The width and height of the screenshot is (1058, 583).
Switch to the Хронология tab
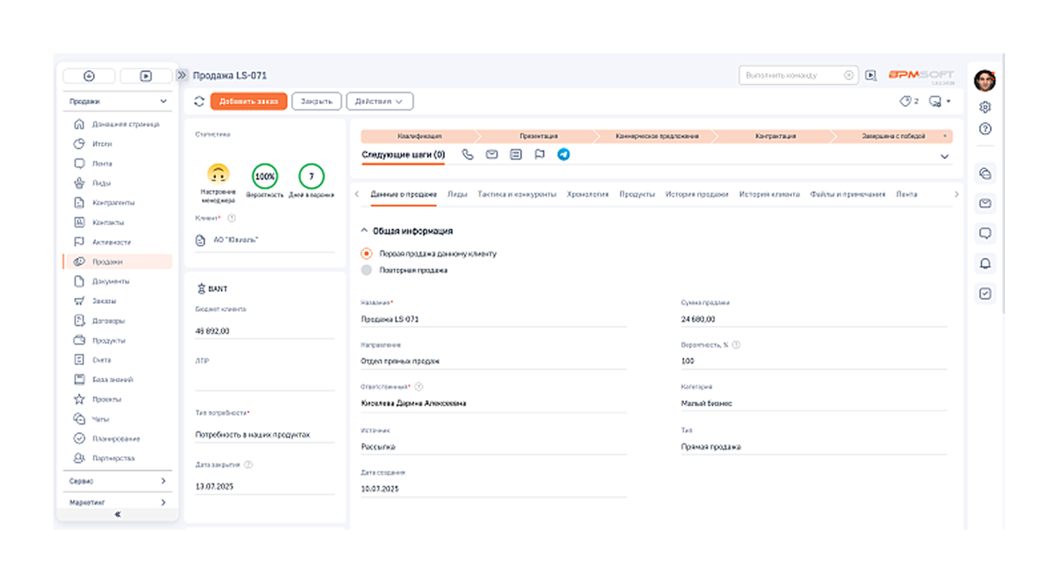588,194
